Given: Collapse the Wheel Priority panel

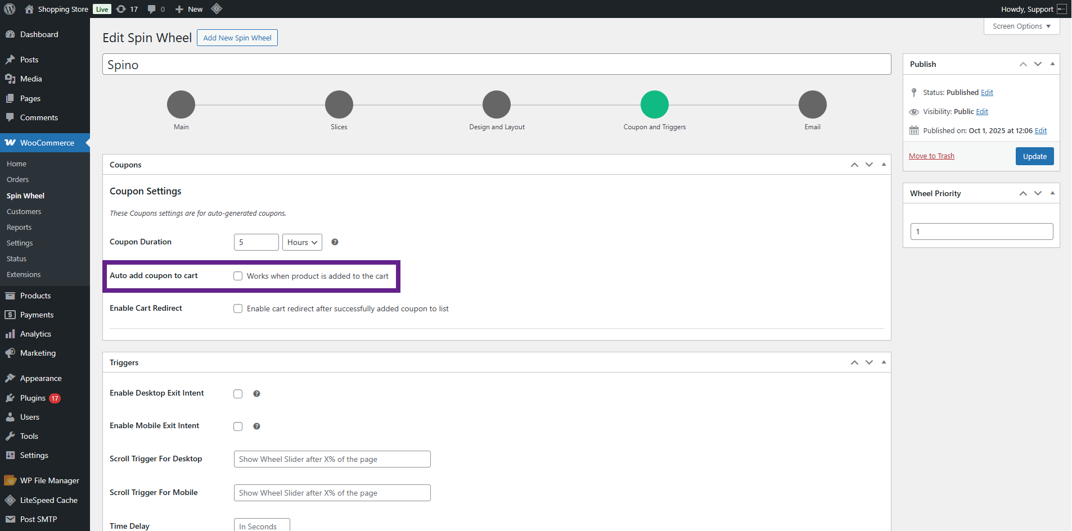Looking at the screenshot, I should pos(1052,193).
